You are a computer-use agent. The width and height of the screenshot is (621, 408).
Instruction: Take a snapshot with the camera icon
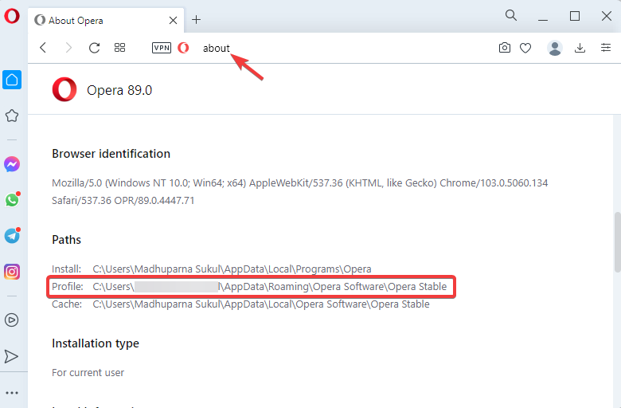[x=504, y=48]
